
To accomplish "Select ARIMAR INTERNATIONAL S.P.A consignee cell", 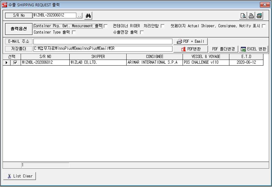I will (155, 62).
